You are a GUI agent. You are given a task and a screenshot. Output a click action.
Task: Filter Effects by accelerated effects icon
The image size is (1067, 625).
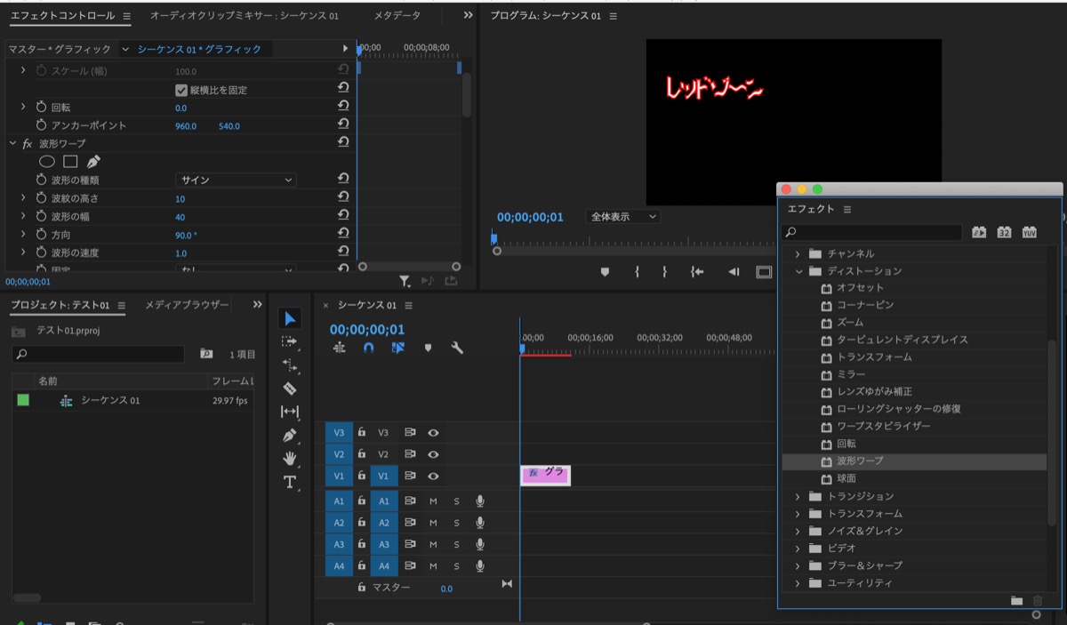tap(979, 232)
